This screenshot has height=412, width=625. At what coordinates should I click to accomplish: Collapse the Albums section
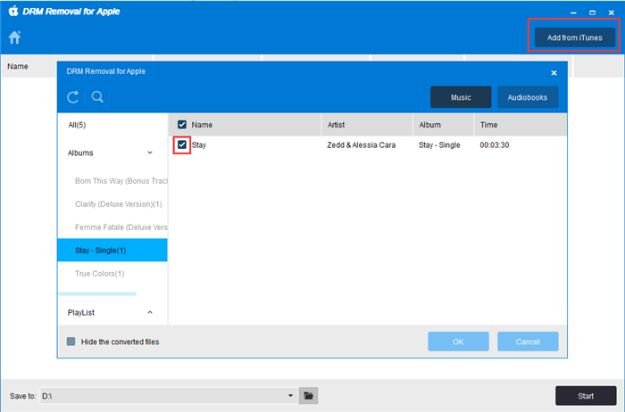click(x=149, y=152)
